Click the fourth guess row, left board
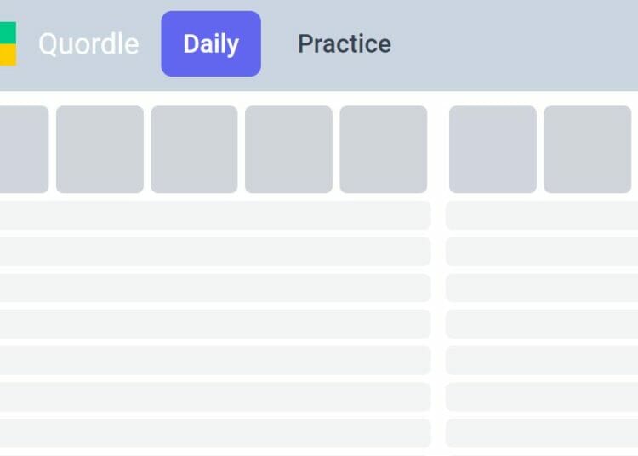 click(215, 288)
